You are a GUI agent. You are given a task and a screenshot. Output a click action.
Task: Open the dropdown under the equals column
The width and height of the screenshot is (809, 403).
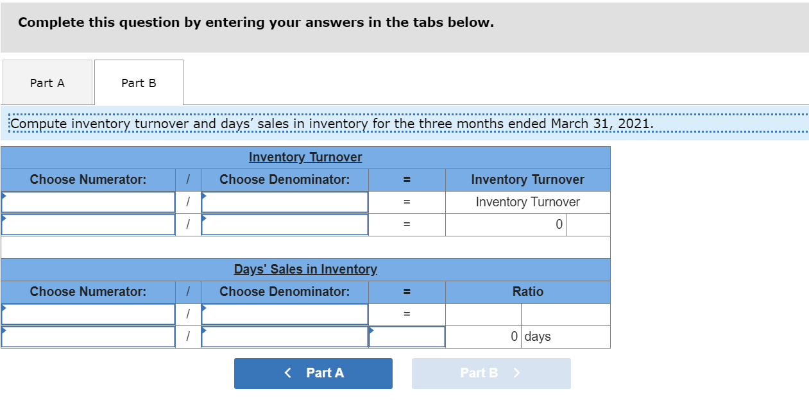coord(407,336)
